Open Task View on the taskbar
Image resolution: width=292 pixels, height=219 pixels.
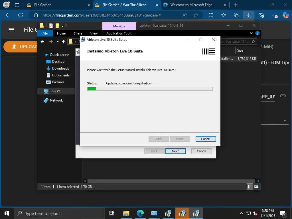111,213
